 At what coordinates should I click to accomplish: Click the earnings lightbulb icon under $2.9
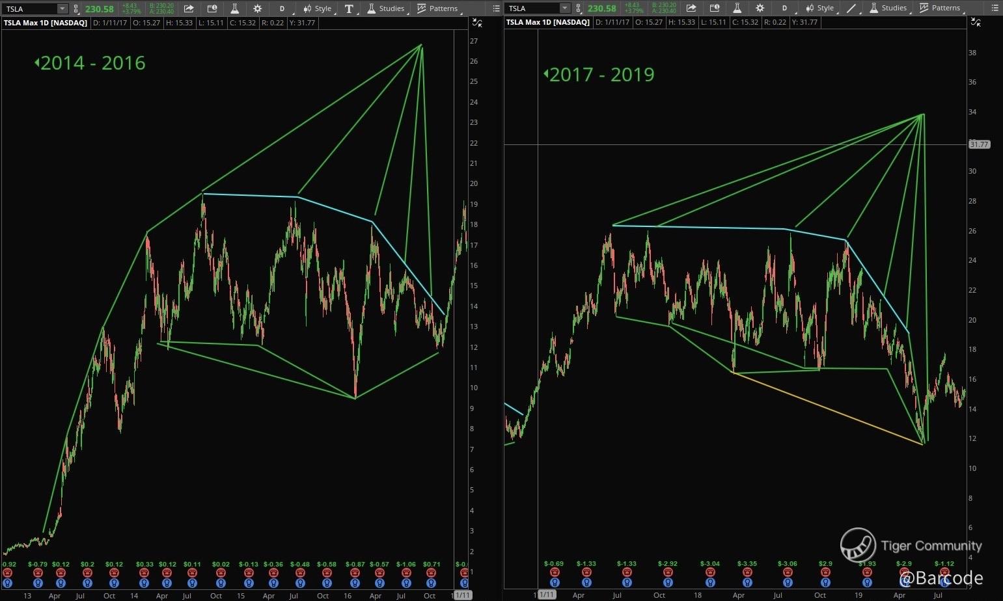click(825, 583)
